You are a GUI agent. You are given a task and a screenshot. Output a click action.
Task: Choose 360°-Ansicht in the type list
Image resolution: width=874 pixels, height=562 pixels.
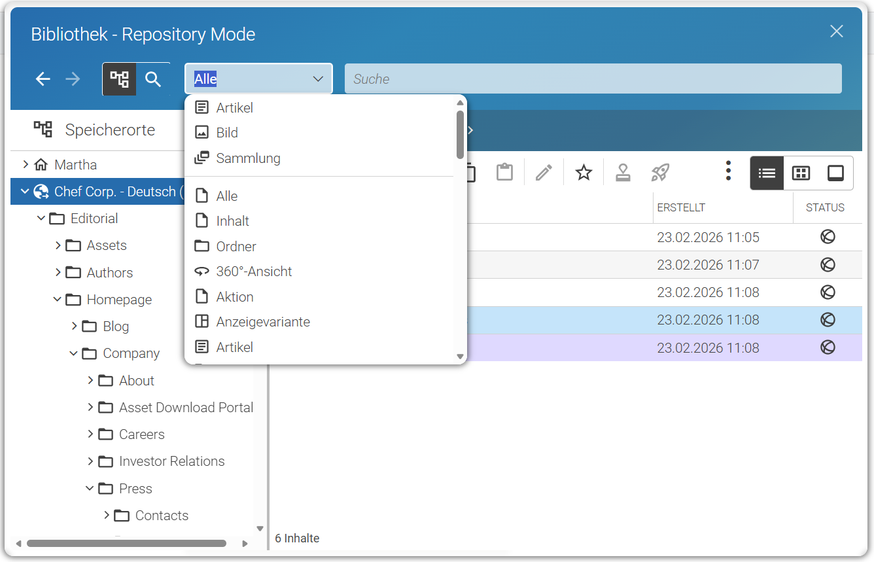pyautogui.click(x=319, y=272)
